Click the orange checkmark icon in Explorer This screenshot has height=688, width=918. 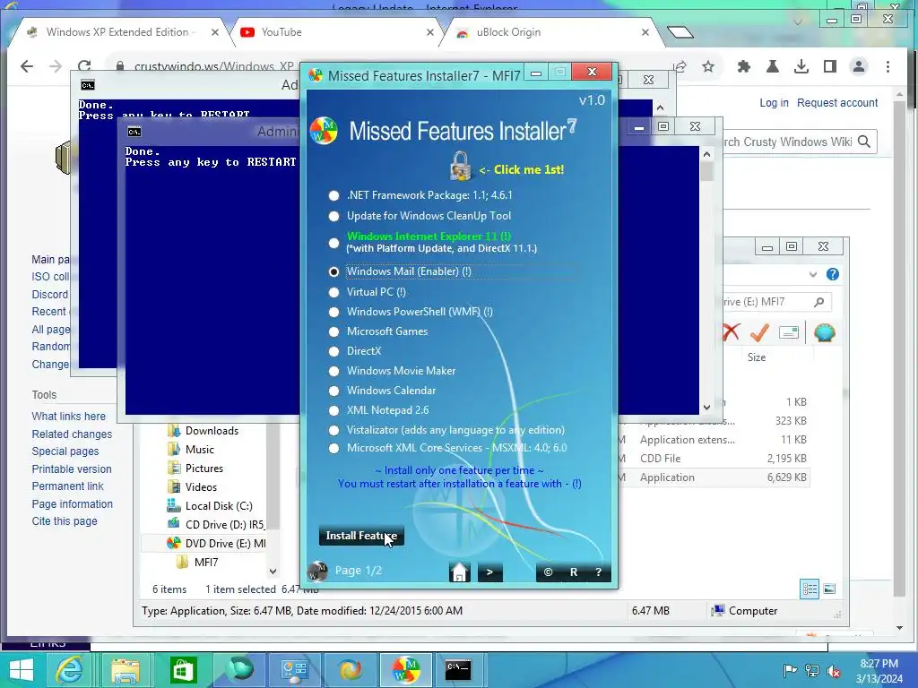[x=759, y=332]
